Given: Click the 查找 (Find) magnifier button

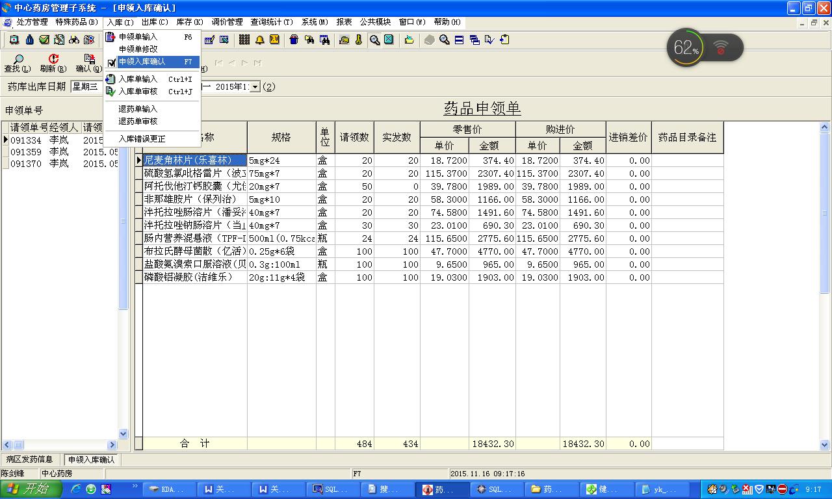Looking at the screenshot, I should pyautogui.click(x=18, y=63).
